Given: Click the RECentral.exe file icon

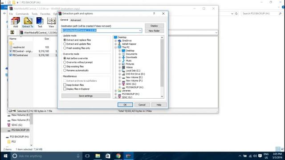Looking at the screenshot, I should [x=11, y=55].
